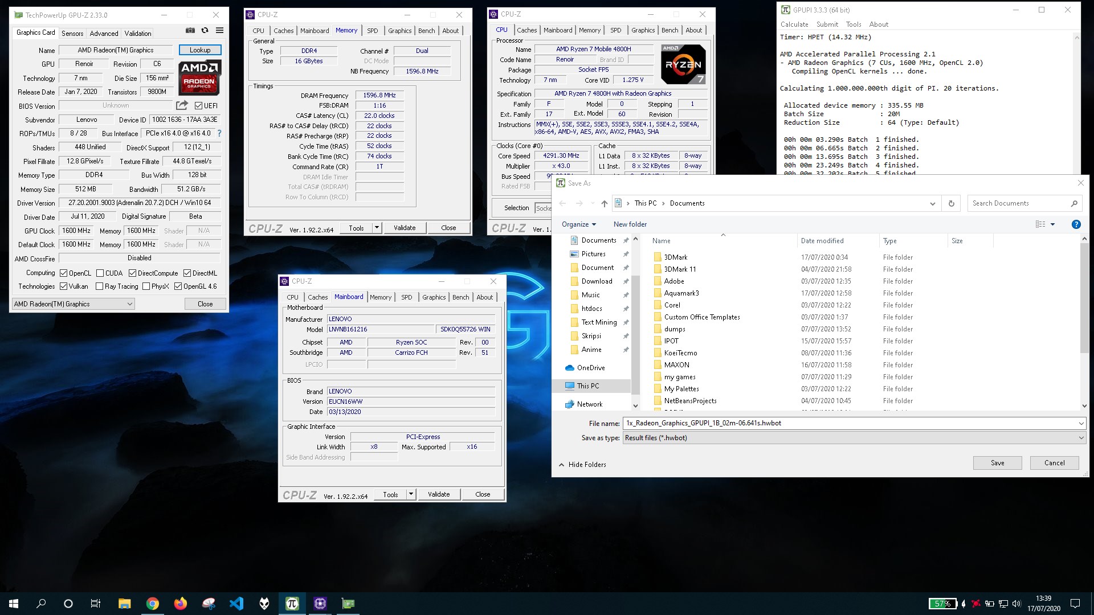Toggle the Ray Tracing checkbox
The image size is (1094, 615).
[x=100, y=286]
